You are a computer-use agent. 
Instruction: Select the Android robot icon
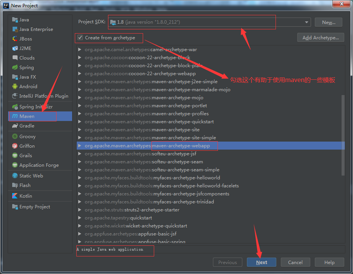click(15, 87)
